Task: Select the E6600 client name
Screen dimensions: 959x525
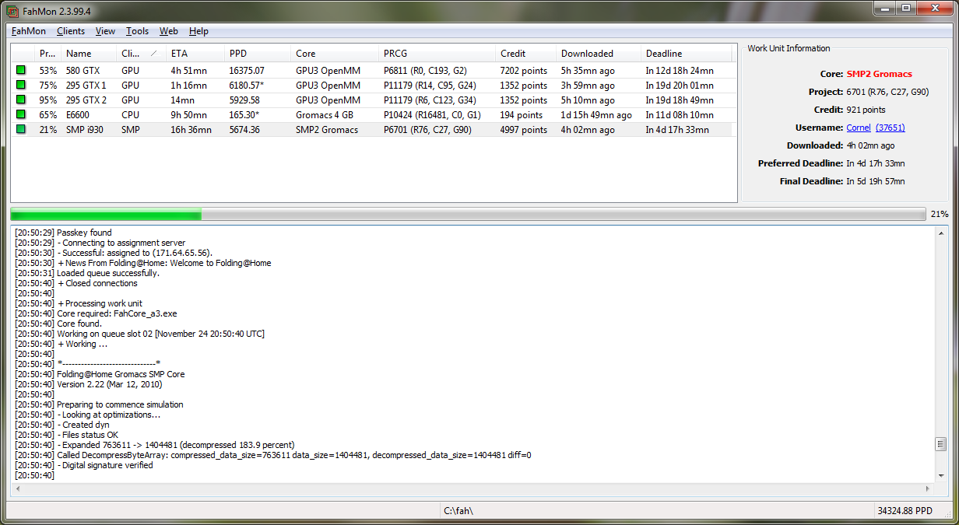Action: [x=78, y=115]
